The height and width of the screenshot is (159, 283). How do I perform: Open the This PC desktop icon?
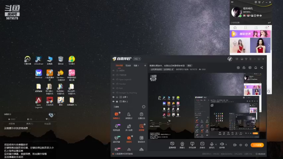coord(50,60)
